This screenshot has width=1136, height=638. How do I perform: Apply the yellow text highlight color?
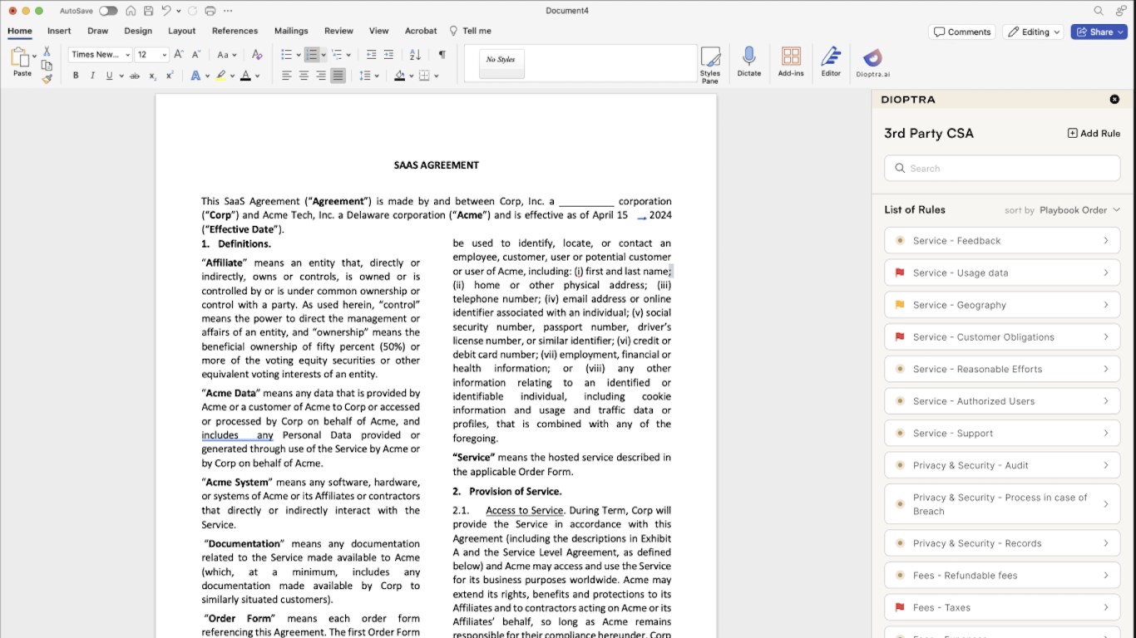[x=220, y=76]
